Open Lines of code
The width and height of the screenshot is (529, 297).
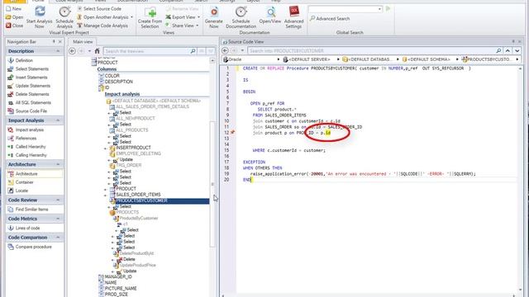pyautogui.click(x=24, y=228)
